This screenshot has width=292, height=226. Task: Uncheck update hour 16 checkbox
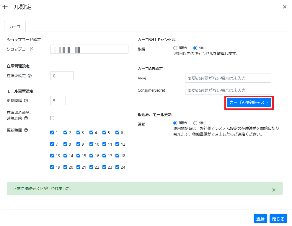[x=91, y=156]
